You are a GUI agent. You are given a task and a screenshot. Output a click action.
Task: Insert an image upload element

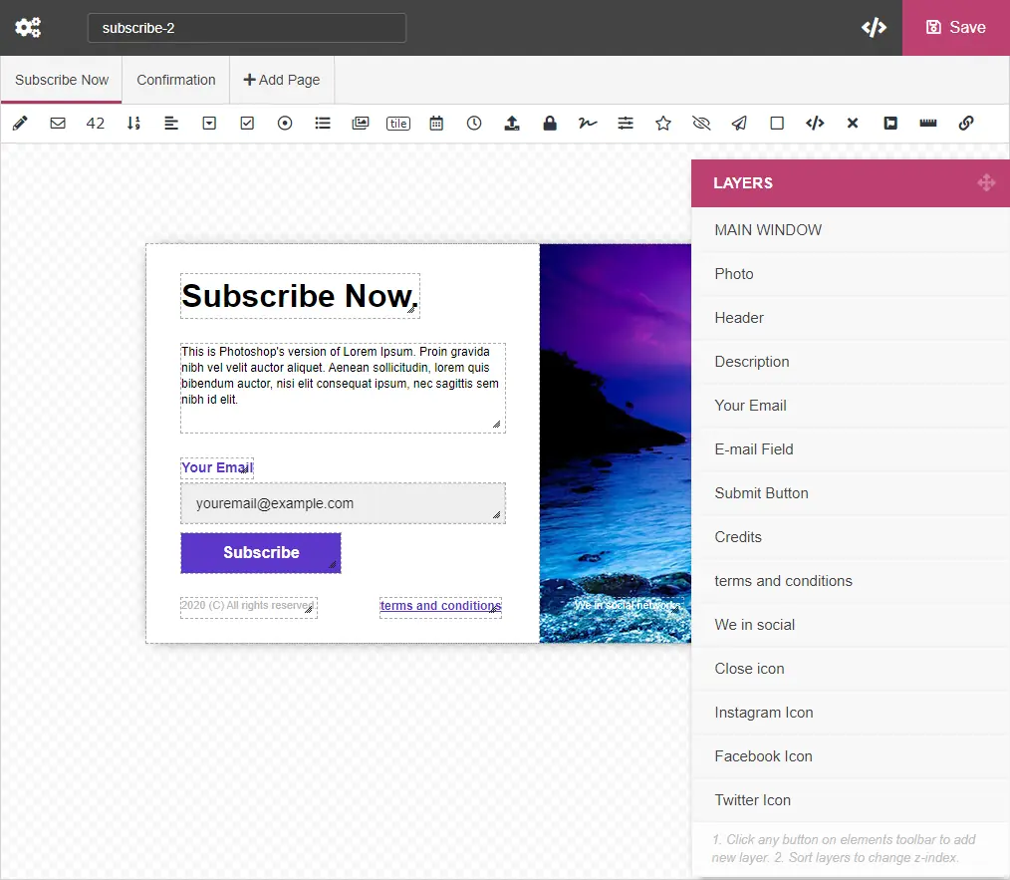[512, 123]
